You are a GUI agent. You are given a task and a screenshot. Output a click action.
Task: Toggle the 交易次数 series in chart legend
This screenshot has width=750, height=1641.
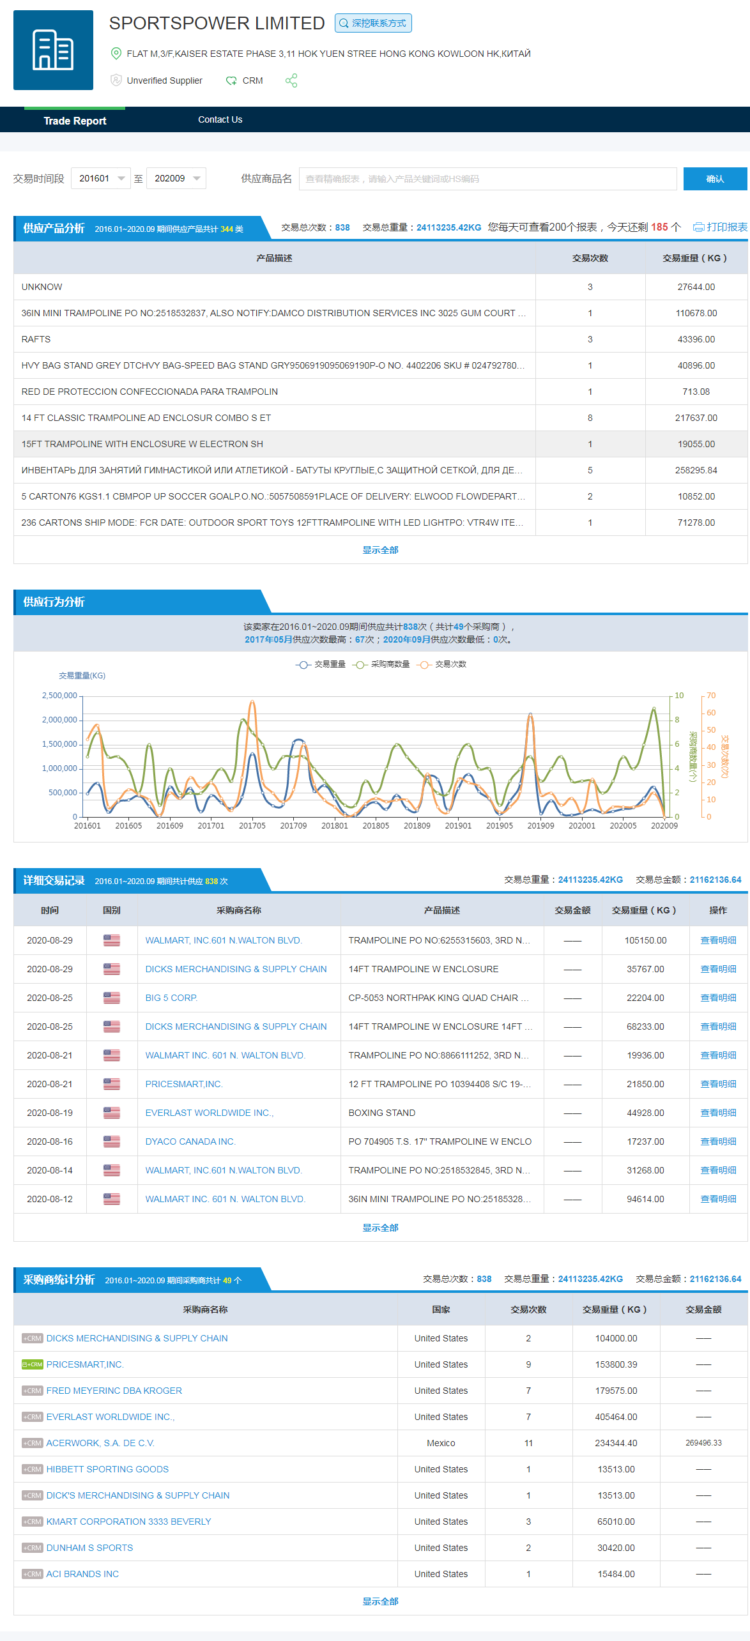pyautogui.click(x=442, y=664)
